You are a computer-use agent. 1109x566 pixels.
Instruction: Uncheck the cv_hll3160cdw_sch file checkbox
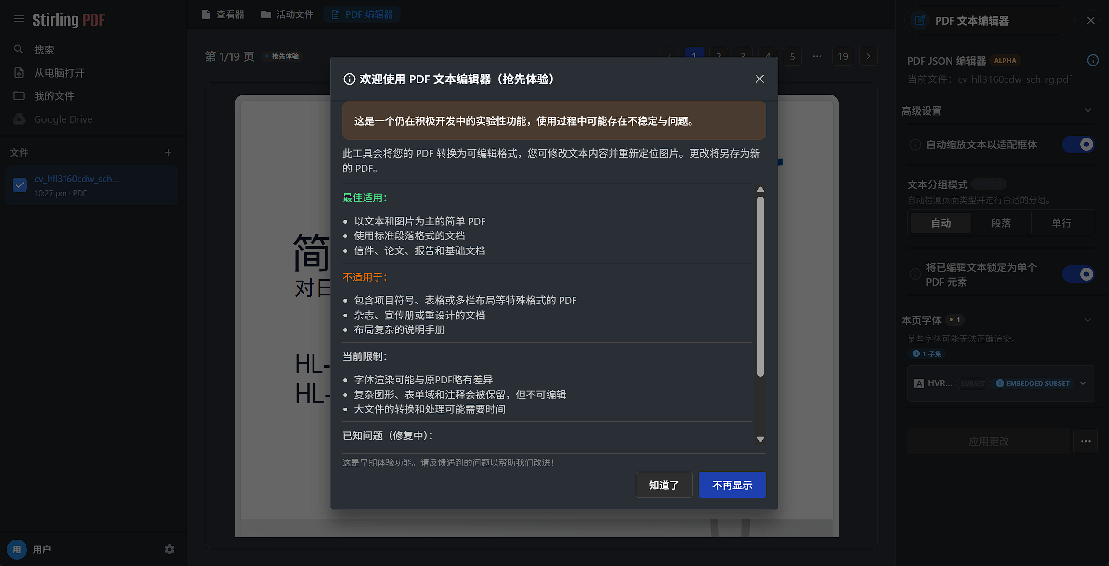[x=20, y=185]
